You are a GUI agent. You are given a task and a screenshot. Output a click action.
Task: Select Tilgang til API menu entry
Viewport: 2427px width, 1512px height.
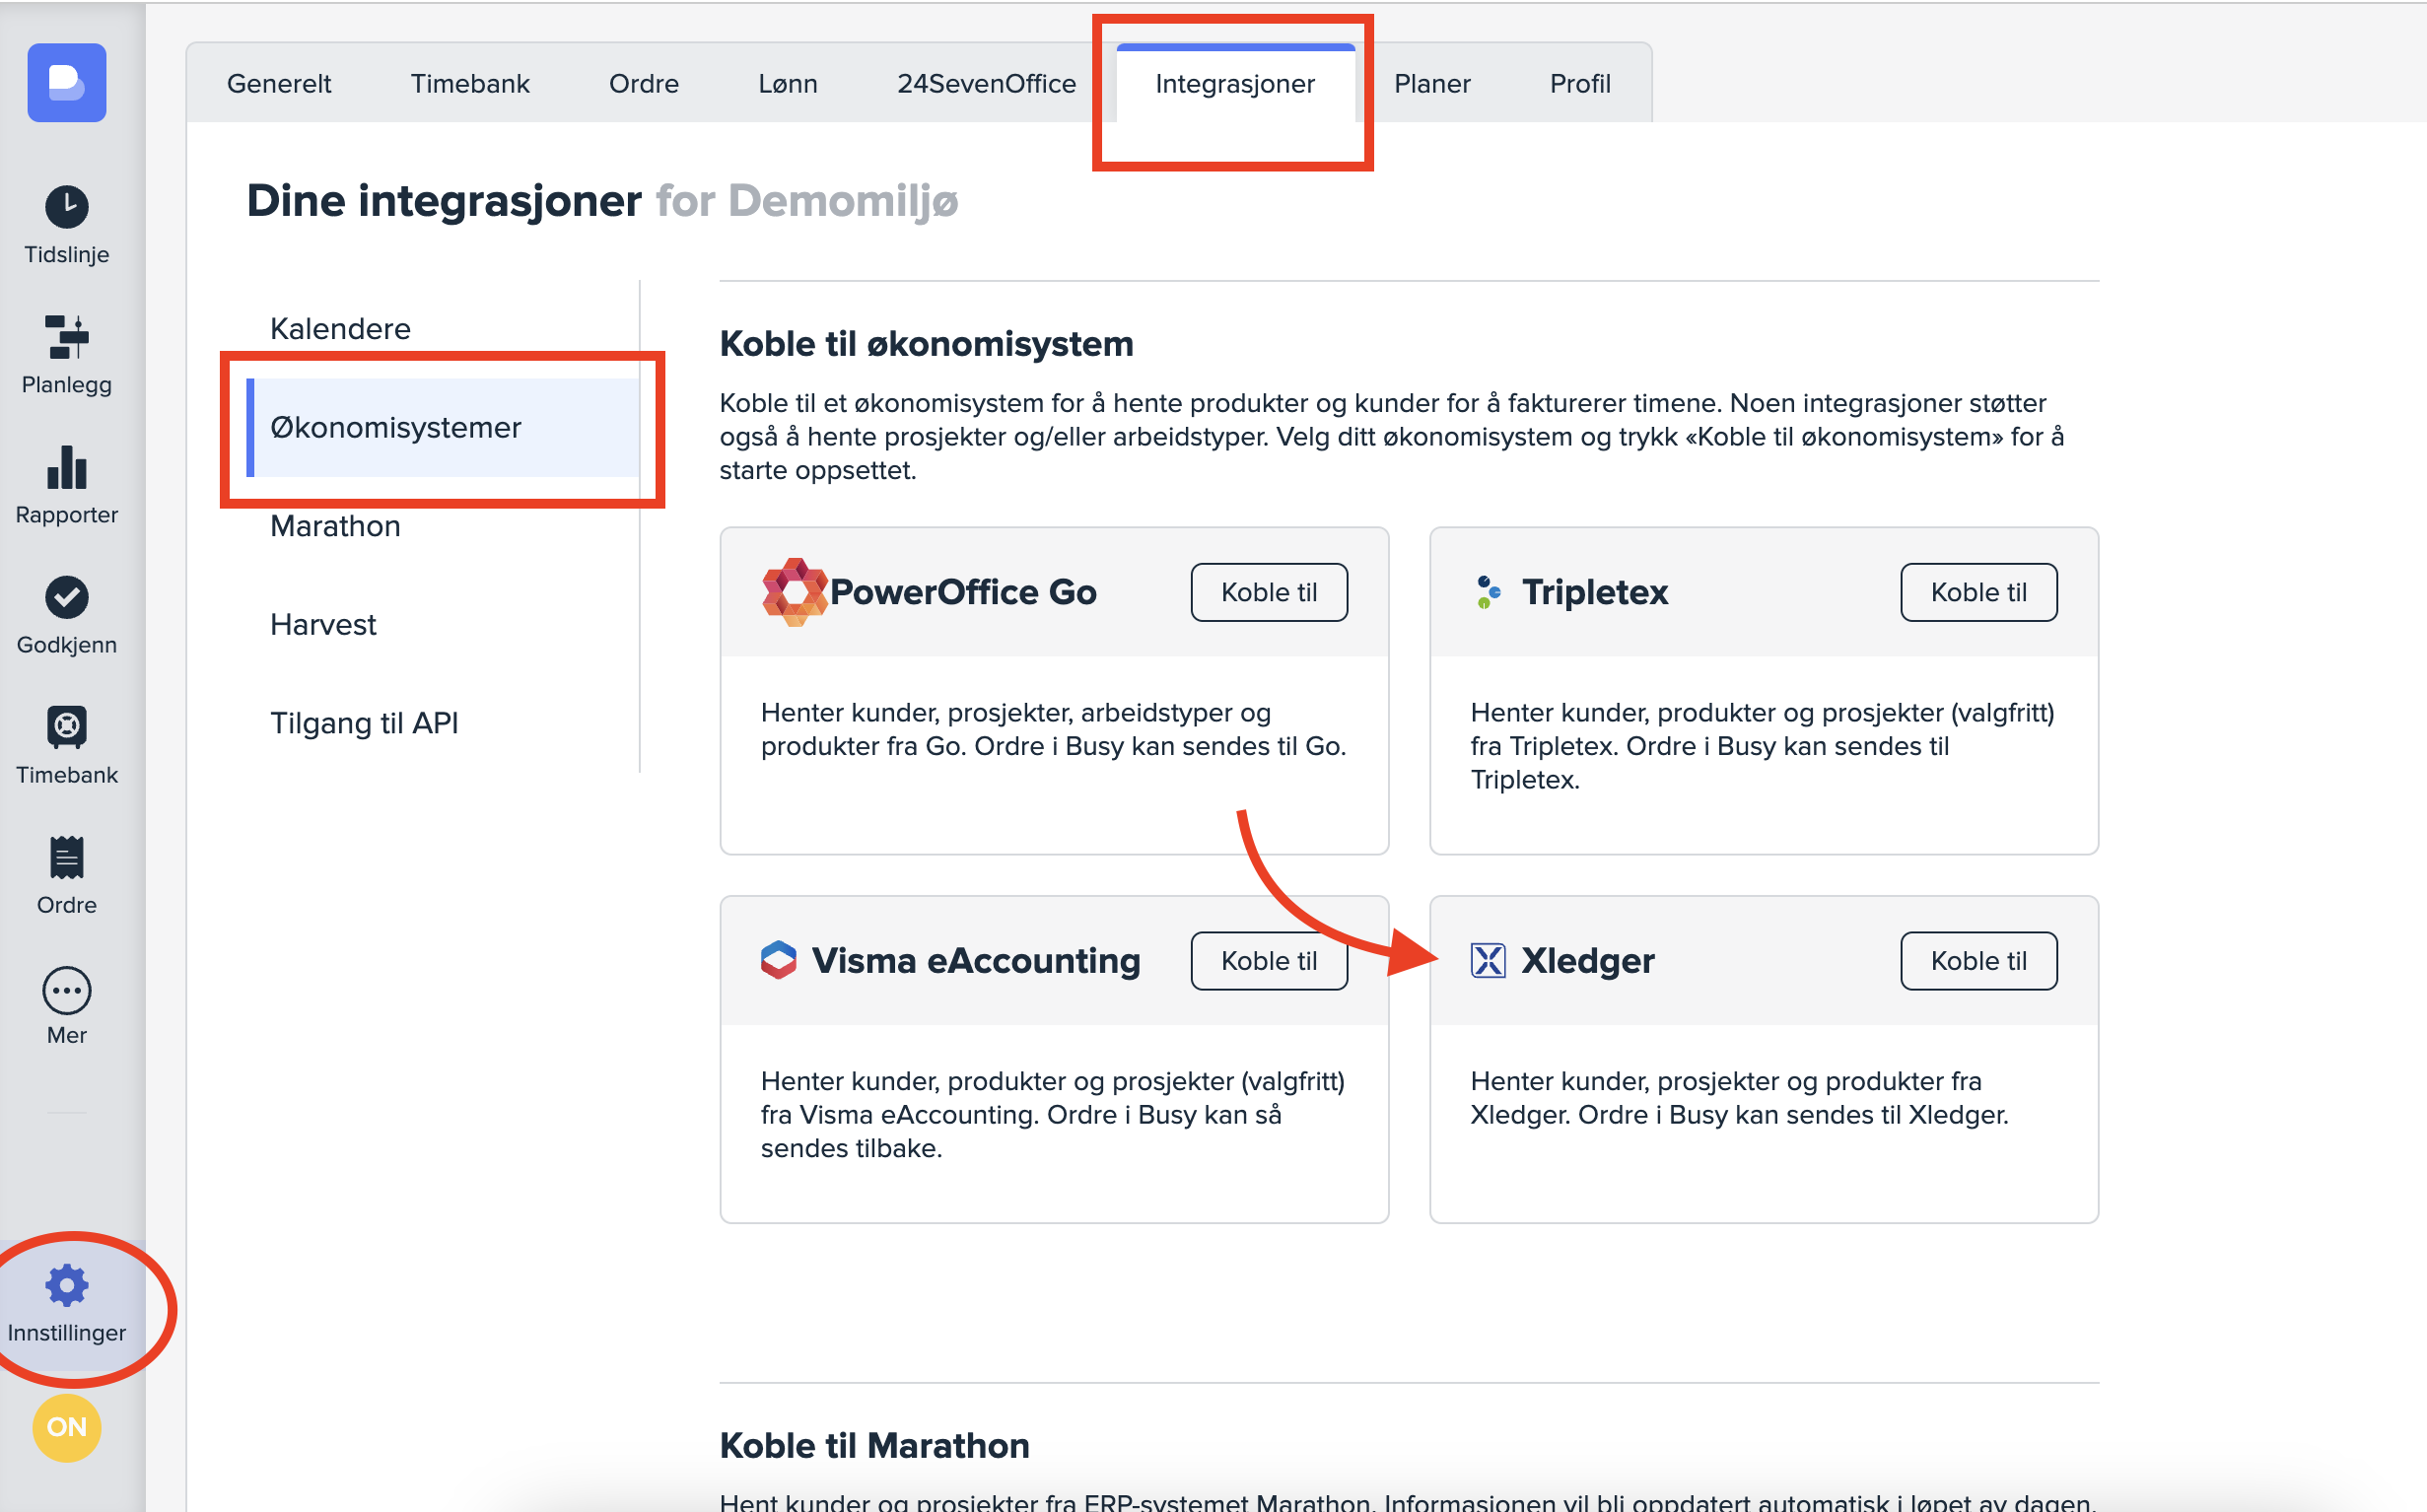363,722
